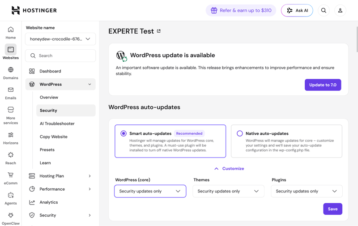Open the WordPress (core) update dropdown
The image size is (358, 226).
tap(150, 191)
